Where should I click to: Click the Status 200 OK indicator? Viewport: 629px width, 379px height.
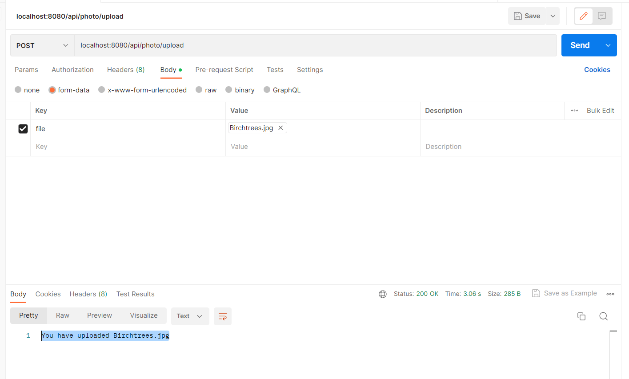(416, 294)
